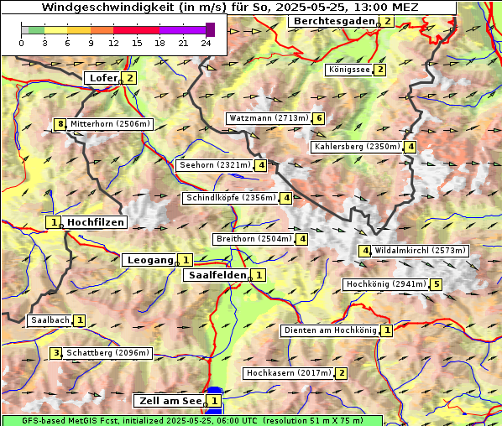Click the green legend color segment

(36, 30)
